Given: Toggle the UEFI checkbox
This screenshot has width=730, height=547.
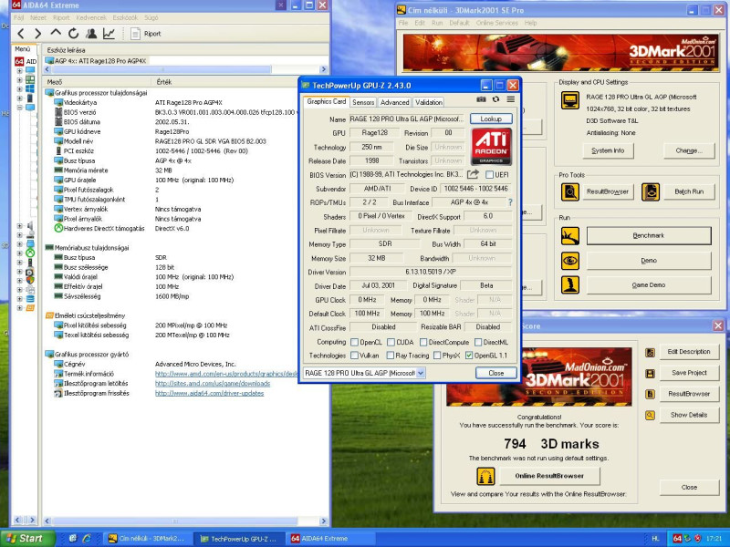Looking at the screenshot, I should click(490, 175).
